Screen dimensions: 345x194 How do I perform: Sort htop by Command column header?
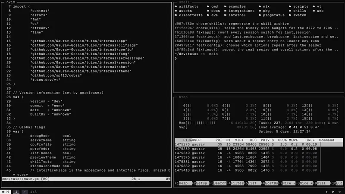(326, 140)
